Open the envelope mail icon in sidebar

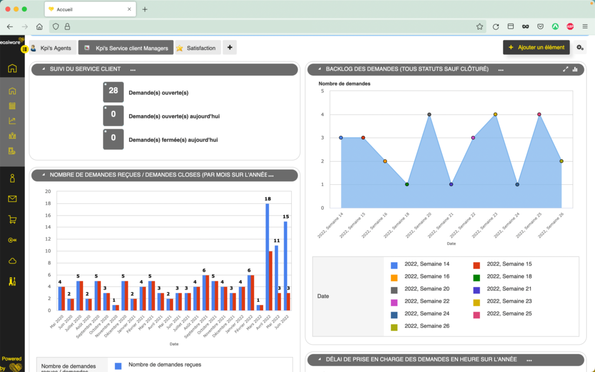click(x=12, y=199)
